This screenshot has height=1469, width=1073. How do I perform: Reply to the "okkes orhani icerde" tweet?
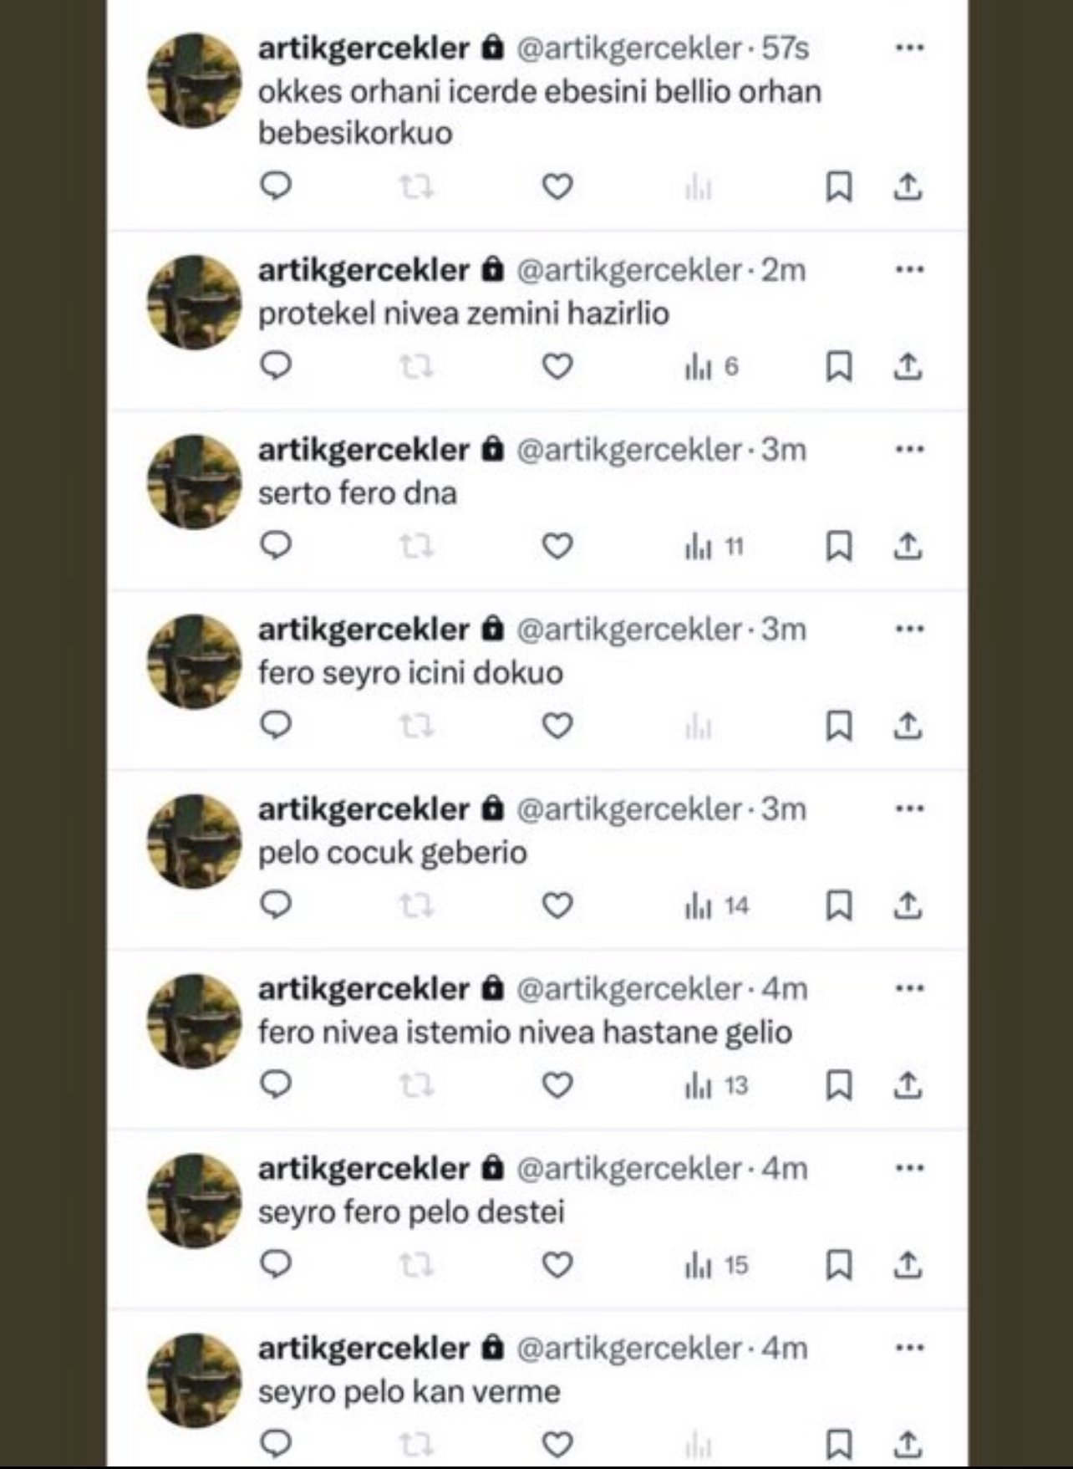276,186
